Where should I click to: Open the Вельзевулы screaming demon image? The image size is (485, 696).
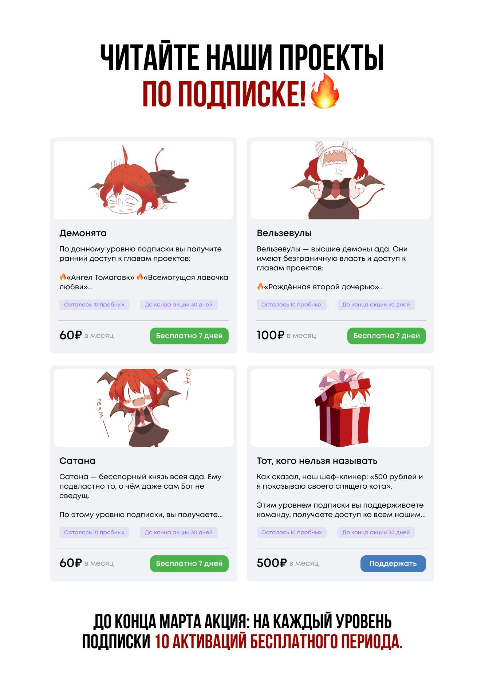click(x=340, y=180)
